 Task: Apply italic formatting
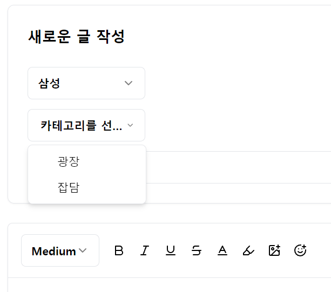[145, 250]
